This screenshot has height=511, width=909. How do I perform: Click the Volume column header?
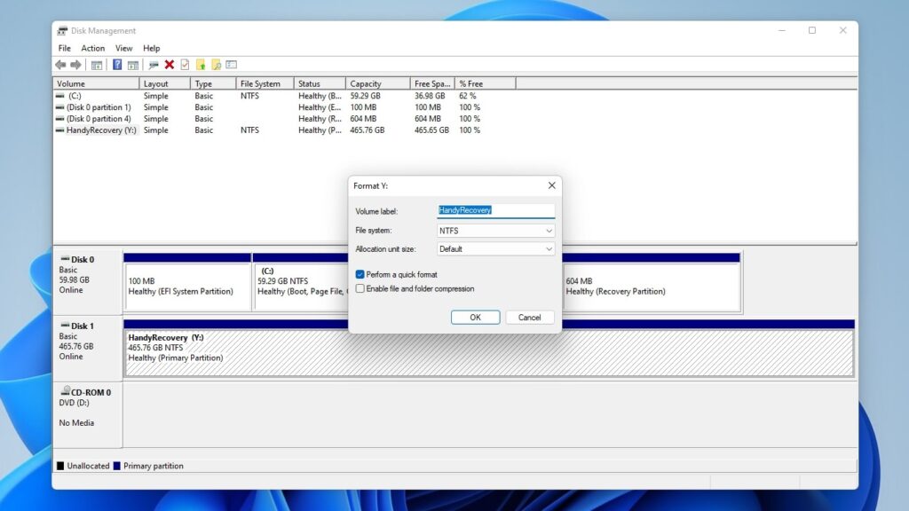96,84
